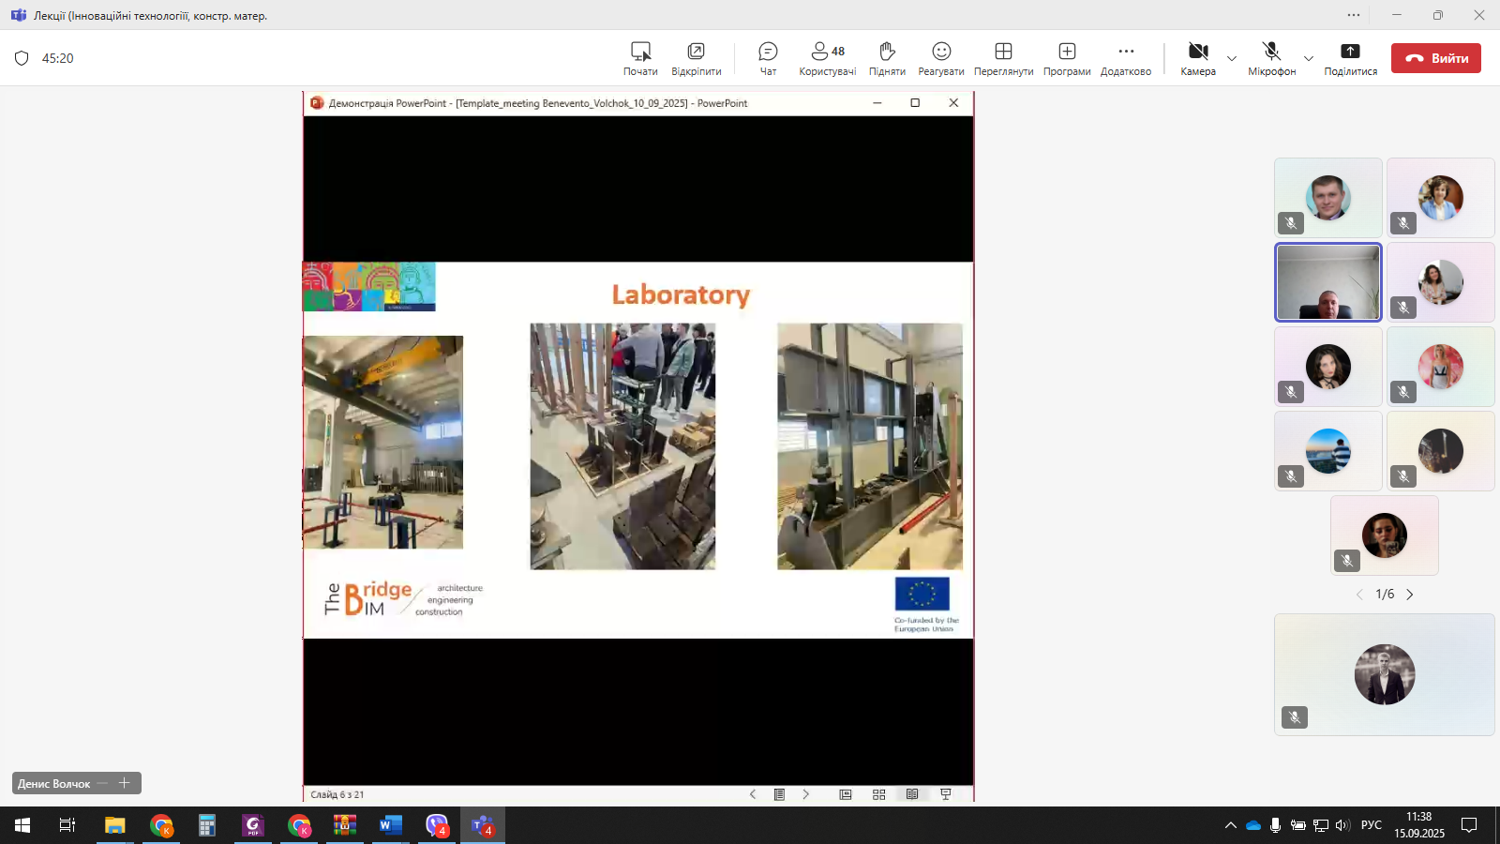This screenshot has height=844, width=1500.
Task: Expand the camera options dropdown arrow
Action: point(1232,58)
